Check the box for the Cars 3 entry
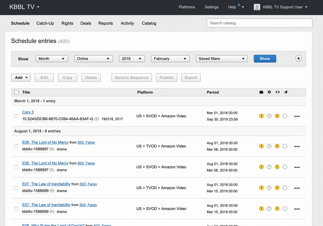The width and height of the screenshot is (323, 226). pos(16,116)
